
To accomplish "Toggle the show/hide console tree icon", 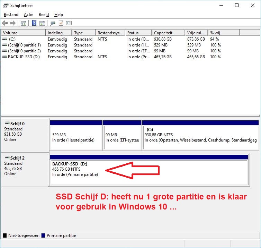I will tap(24, 23).
